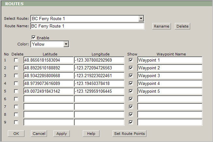The height and width of the screenshot is (142, 213).
Task: Click in the Route Name text field
Action: pos(87,26)
